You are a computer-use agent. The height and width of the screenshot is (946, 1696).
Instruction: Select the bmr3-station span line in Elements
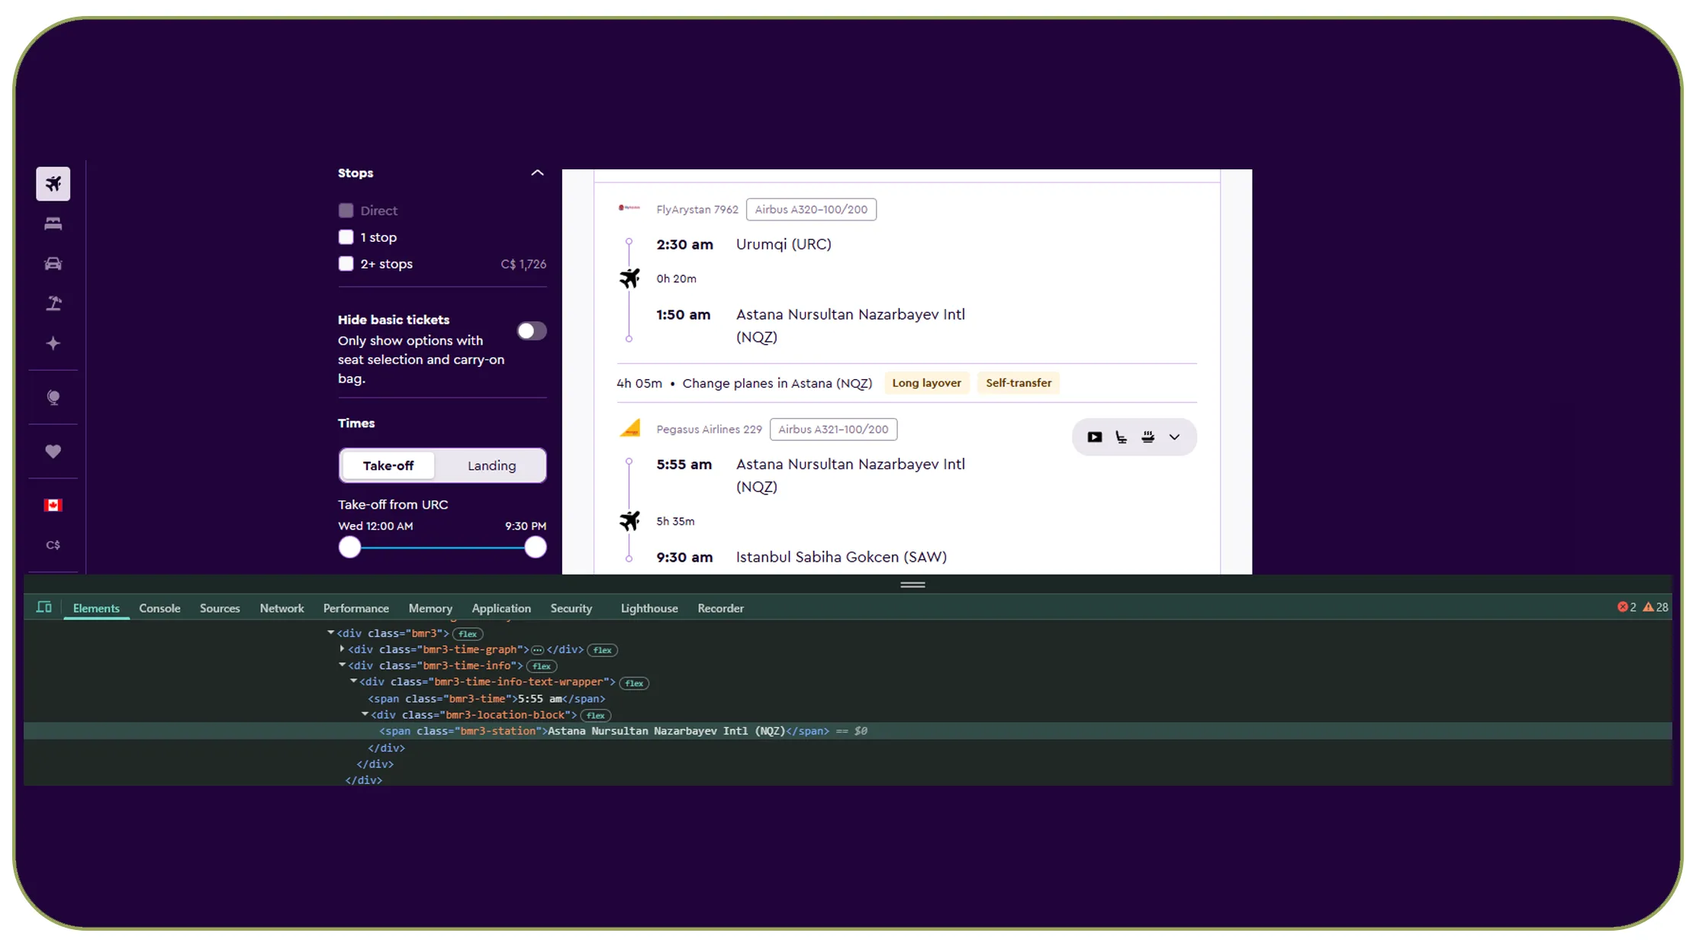pos(848,731)
